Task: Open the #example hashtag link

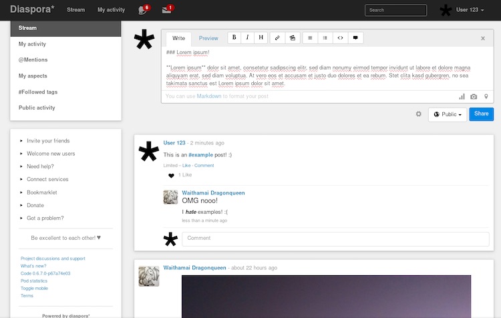Action: (200, 155)
